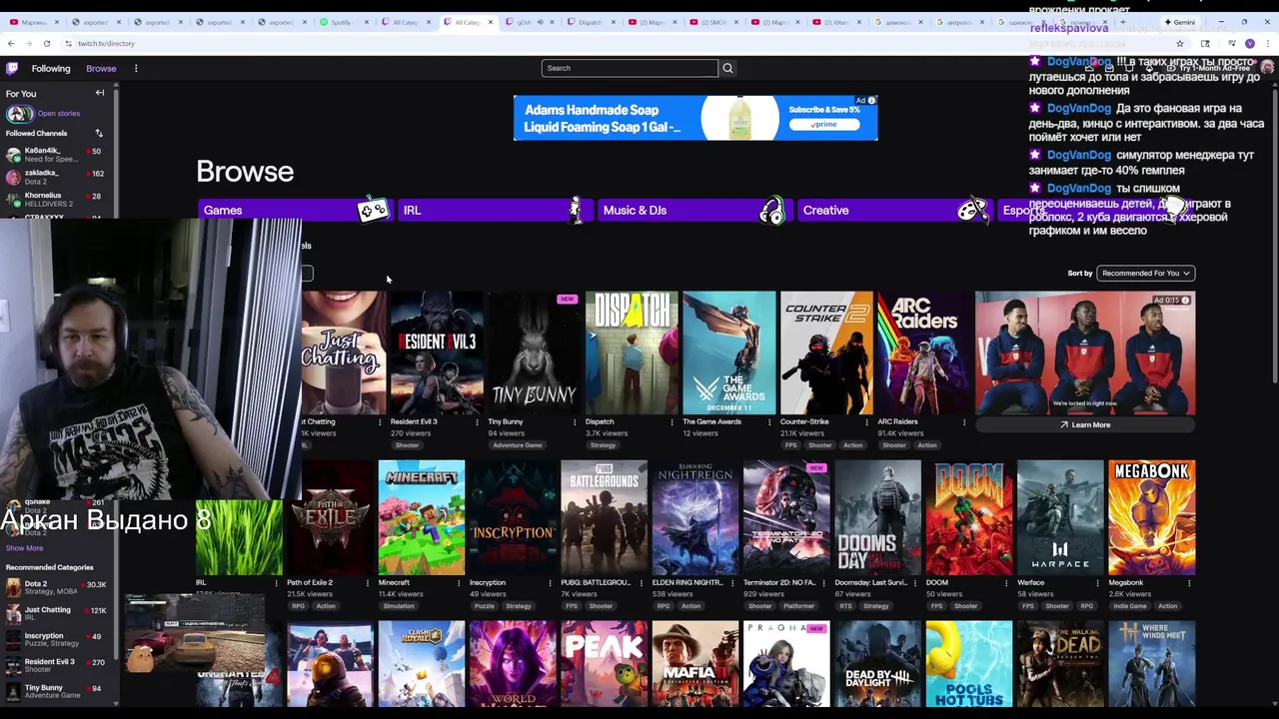Open the Minecraft game cover
This screenshot has height=719, width=1279.
(422, 517)
